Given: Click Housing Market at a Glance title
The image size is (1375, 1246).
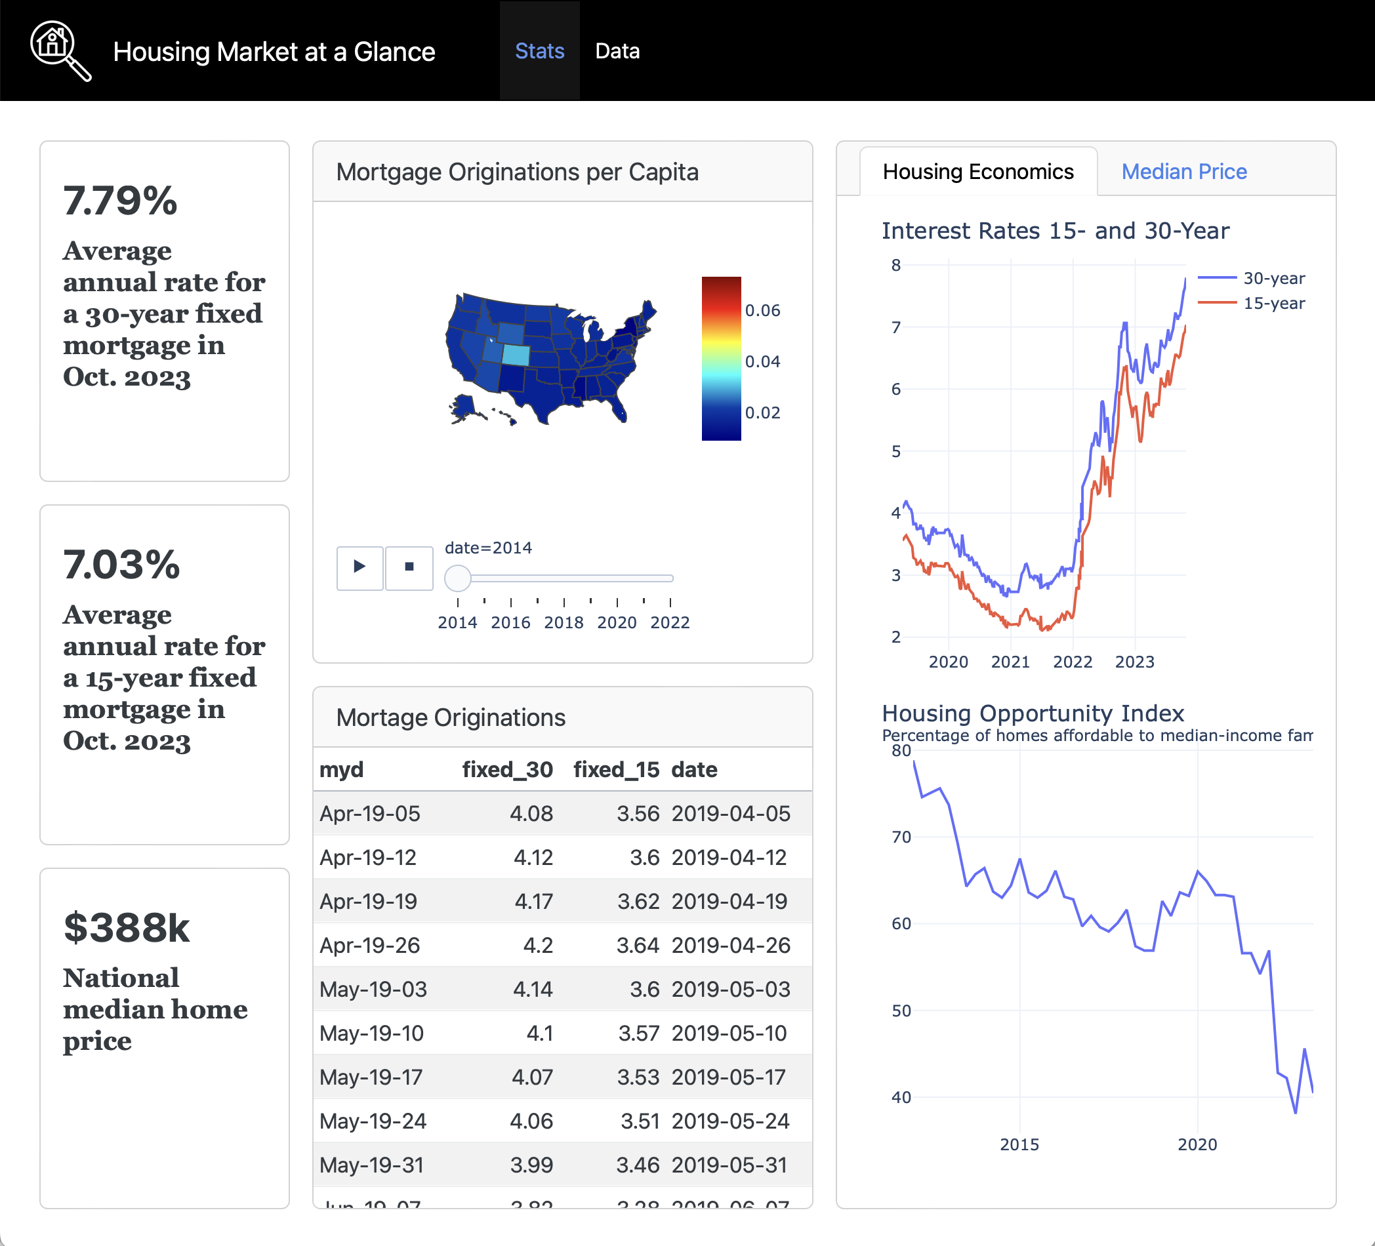Looking at the screenshot, I should click(x=274, y=52).
